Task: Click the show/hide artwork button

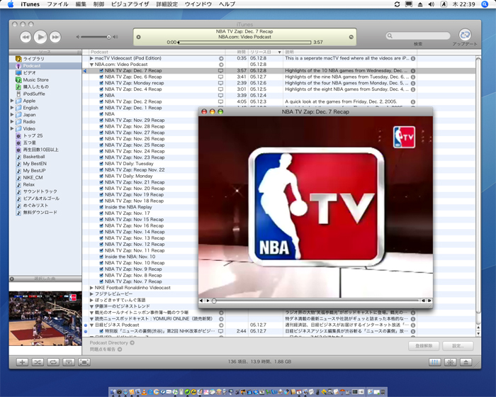Action: pyautogui.click(x=68, y=362)
